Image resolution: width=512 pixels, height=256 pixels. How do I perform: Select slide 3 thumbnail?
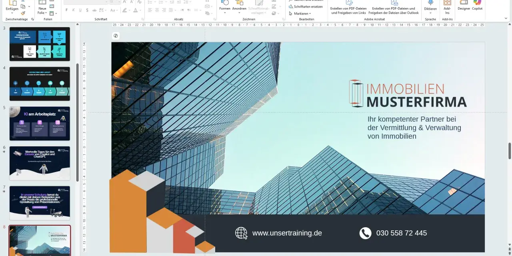pyautogui.click(x=40, y=44)
